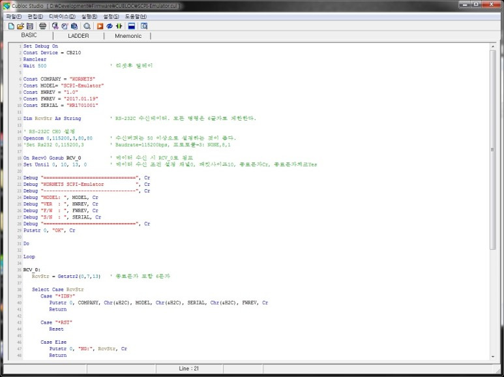Click 'Line : 21' in status bar
This screenshot has height=377, width=504.
click(189, 369)
